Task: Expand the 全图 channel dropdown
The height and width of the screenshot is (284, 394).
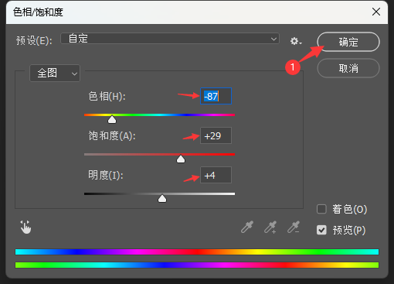Action: tap(55, 74)
